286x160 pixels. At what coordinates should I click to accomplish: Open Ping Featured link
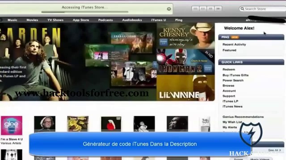coord(229,50)
